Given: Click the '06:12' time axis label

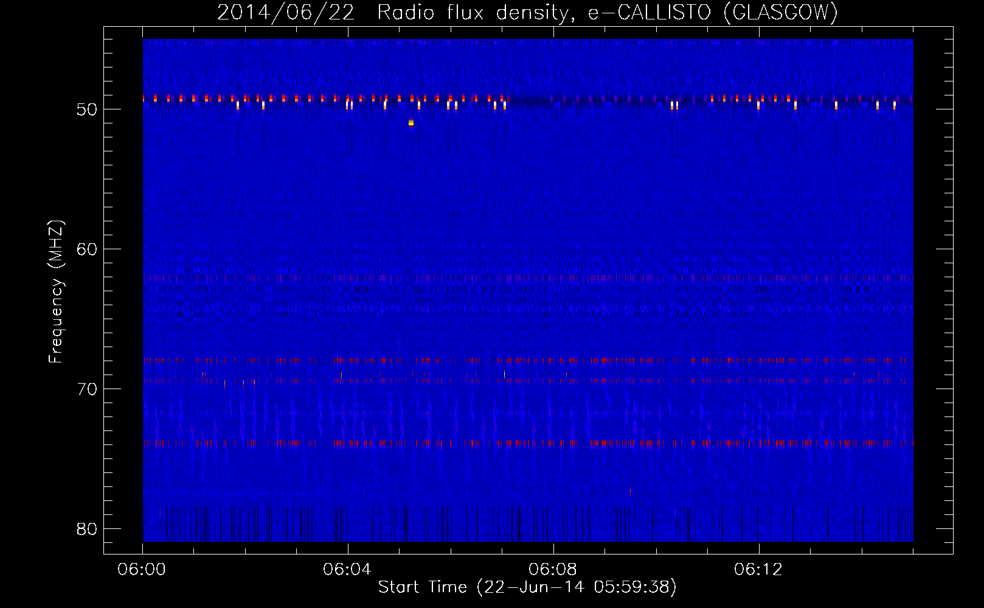Looking at the screenshot, I should click(x=758, y=570).
